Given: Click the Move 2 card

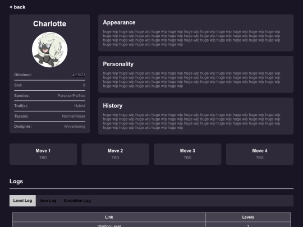Looking at the screenshot, I should pos(116,154).
